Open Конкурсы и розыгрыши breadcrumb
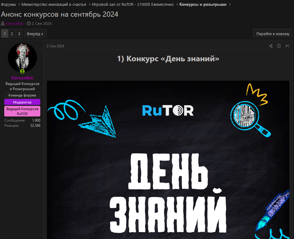This screenshot has height=239, width=294. (x=203, y=4)
